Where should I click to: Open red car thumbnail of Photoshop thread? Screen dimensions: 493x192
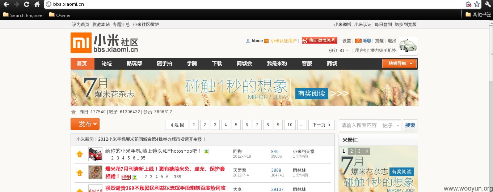point(95,154)
